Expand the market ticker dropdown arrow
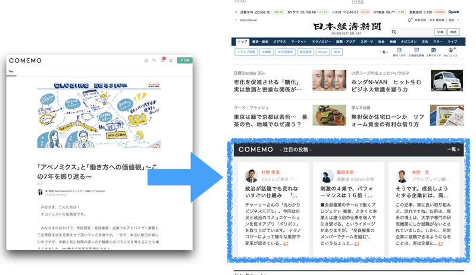The width and height of the screenshot is (476, 275). pos(236,12)
